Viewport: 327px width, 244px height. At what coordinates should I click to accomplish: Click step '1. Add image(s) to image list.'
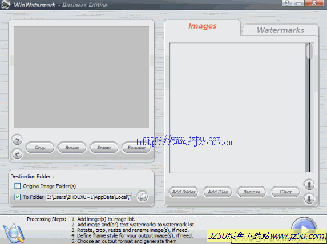[x=103, y=219]
